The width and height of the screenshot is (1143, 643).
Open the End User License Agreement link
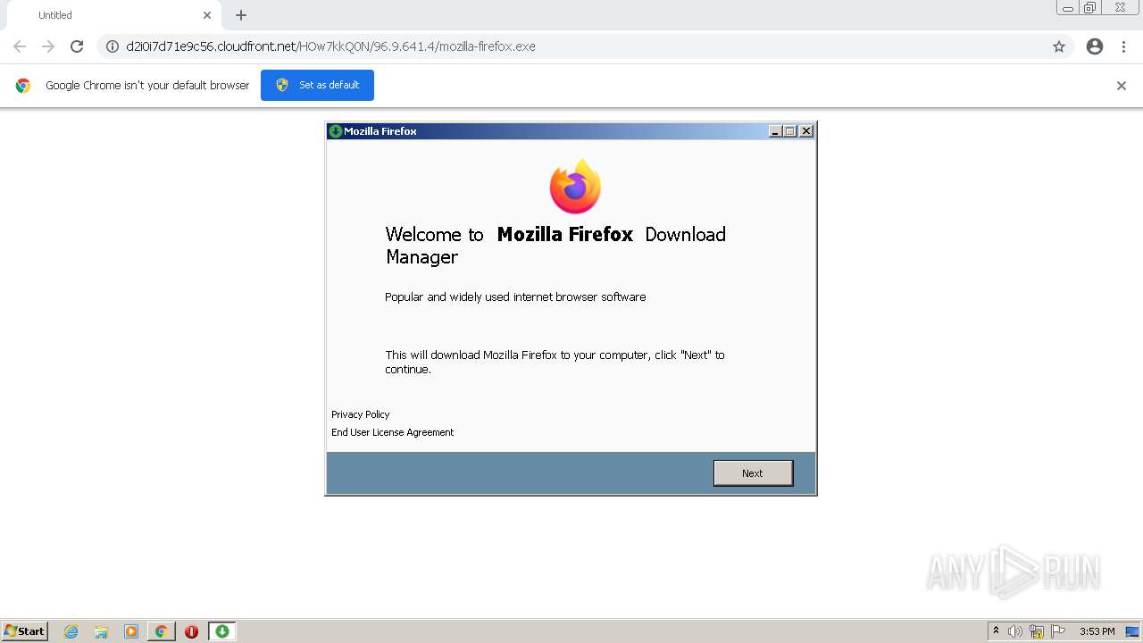click(393, 432)
